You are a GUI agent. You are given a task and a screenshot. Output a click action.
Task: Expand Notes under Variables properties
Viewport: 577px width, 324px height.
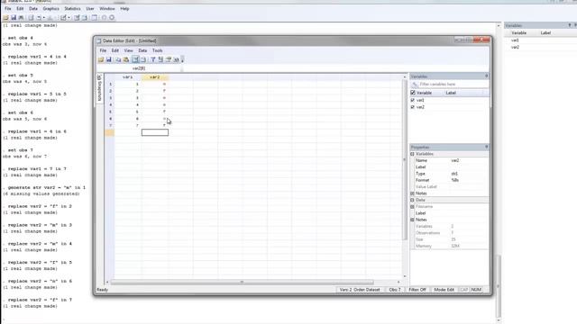413,193
